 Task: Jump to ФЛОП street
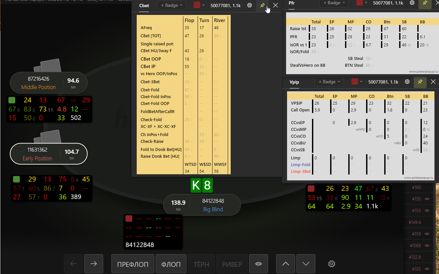(x=171, y=264)
